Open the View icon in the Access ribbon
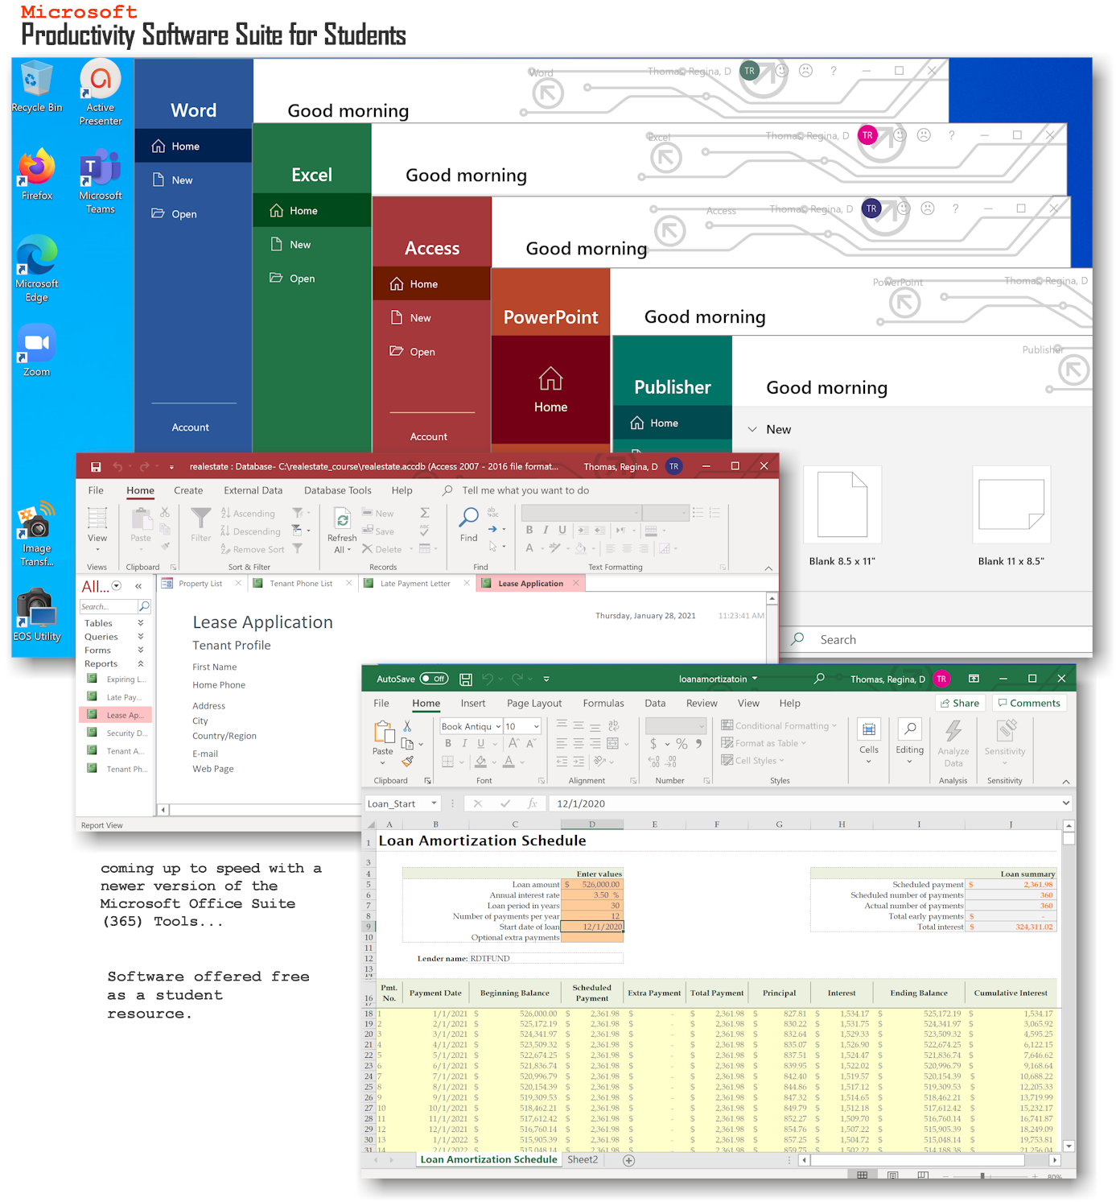Viewport: 1116px width, 1202px height. click(x=97, y=518)
